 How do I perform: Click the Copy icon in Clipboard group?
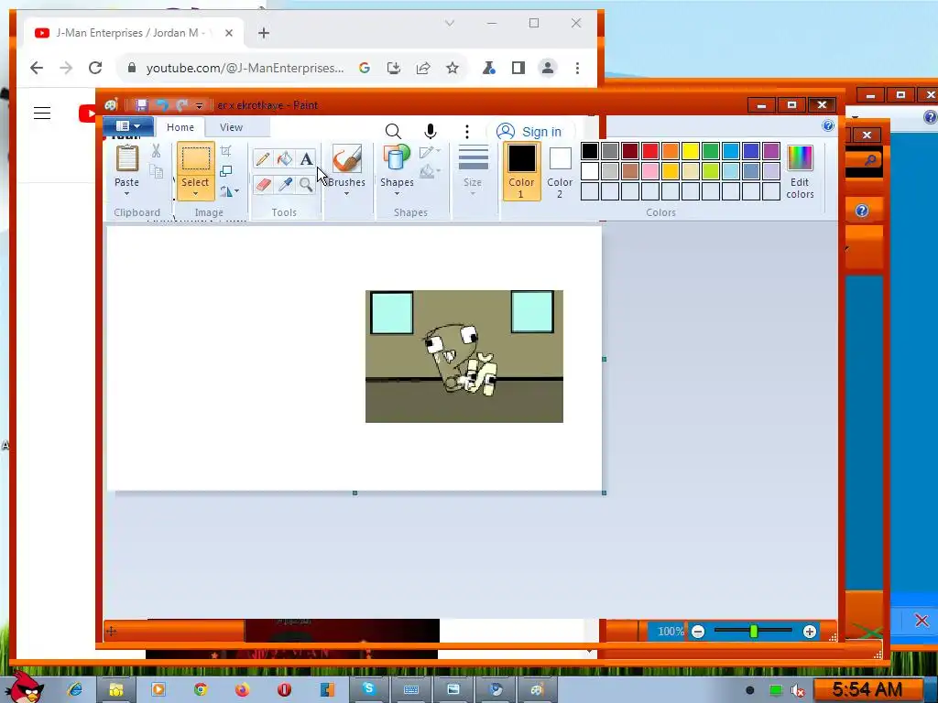click(x=156, y=171)
